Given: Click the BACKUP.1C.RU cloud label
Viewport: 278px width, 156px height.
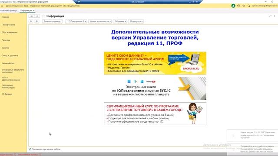Looking at the screenshot, I should [x=191, y=68].
